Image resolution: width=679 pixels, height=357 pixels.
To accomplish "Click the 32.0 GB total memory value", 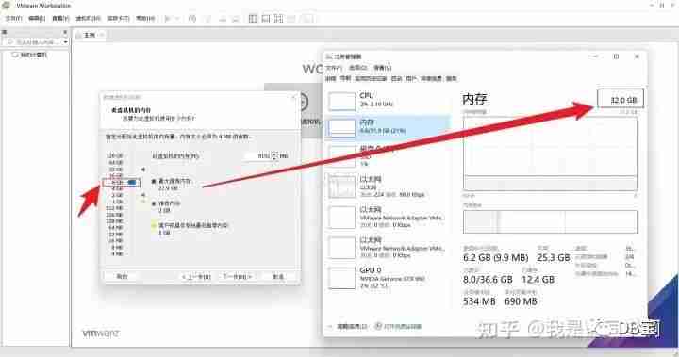I will tap(623, 100).
